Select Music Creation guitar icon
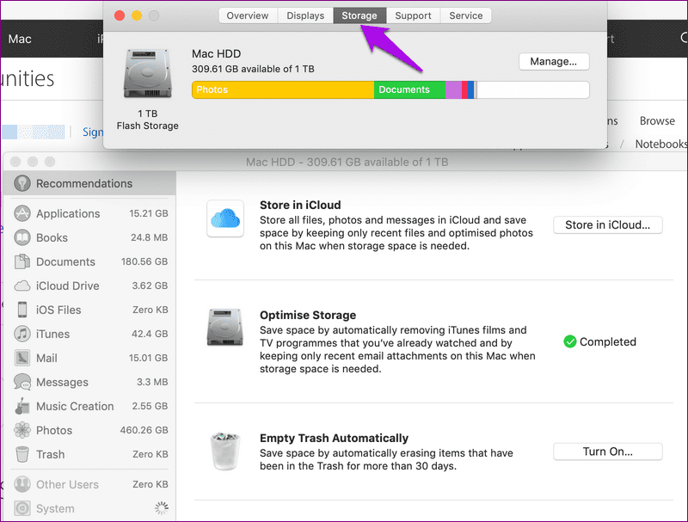 coord(22,406)
